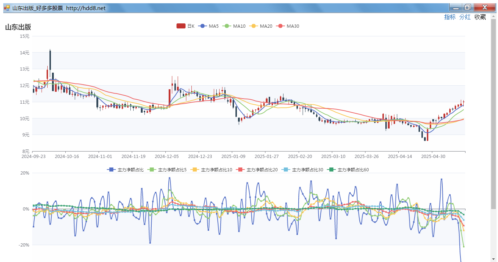Image resolution: width=498 pixels, height=262 pixels.
Task: Click the 2025-03-10 date axis label
Action: tap(333, 157)
